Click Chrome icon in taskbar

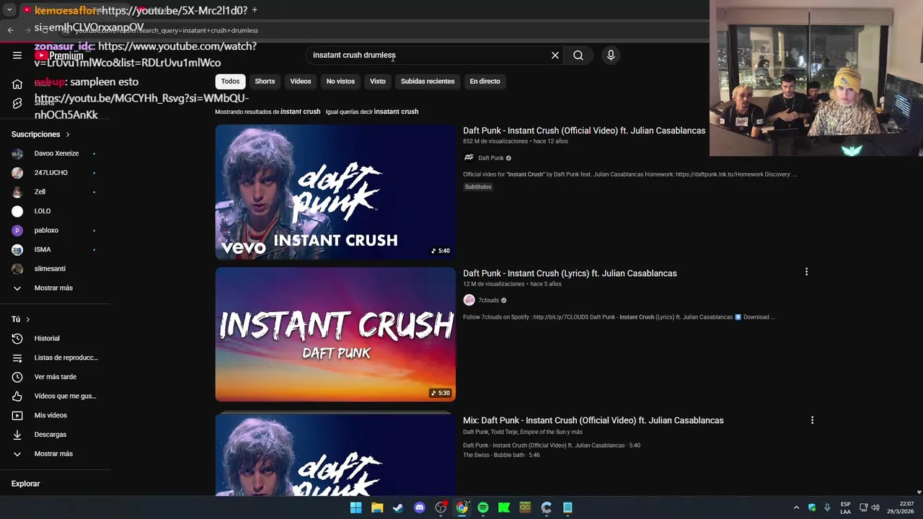point(462,507)
